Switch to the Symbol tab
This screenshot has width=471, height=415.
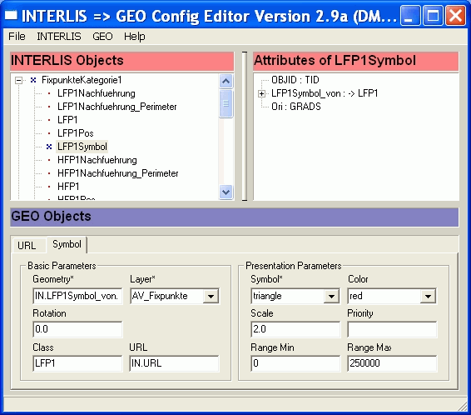coord(67,244)
